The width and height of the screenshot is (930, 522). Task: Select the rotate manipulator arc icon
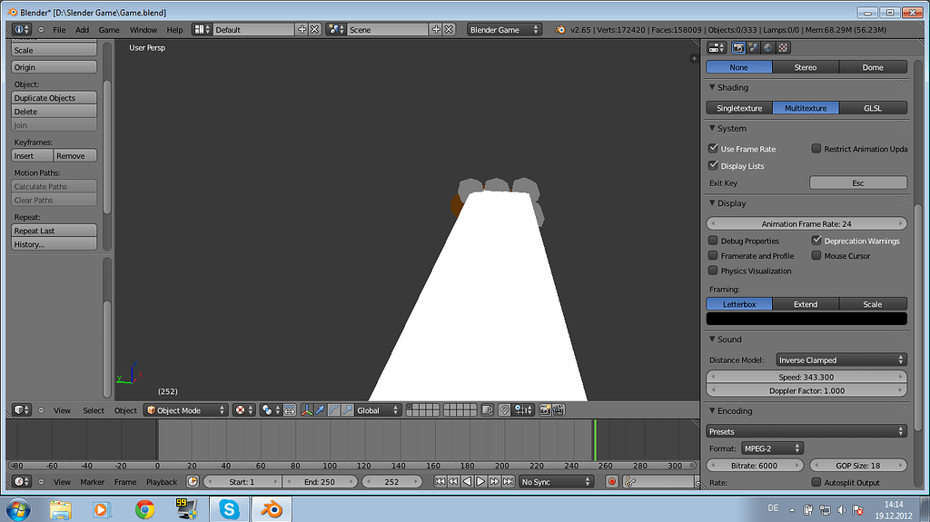pos(334,410)
